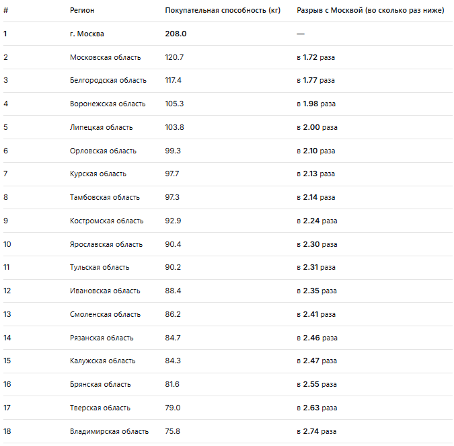Select the Рязанская область region name

click(102, 338)
